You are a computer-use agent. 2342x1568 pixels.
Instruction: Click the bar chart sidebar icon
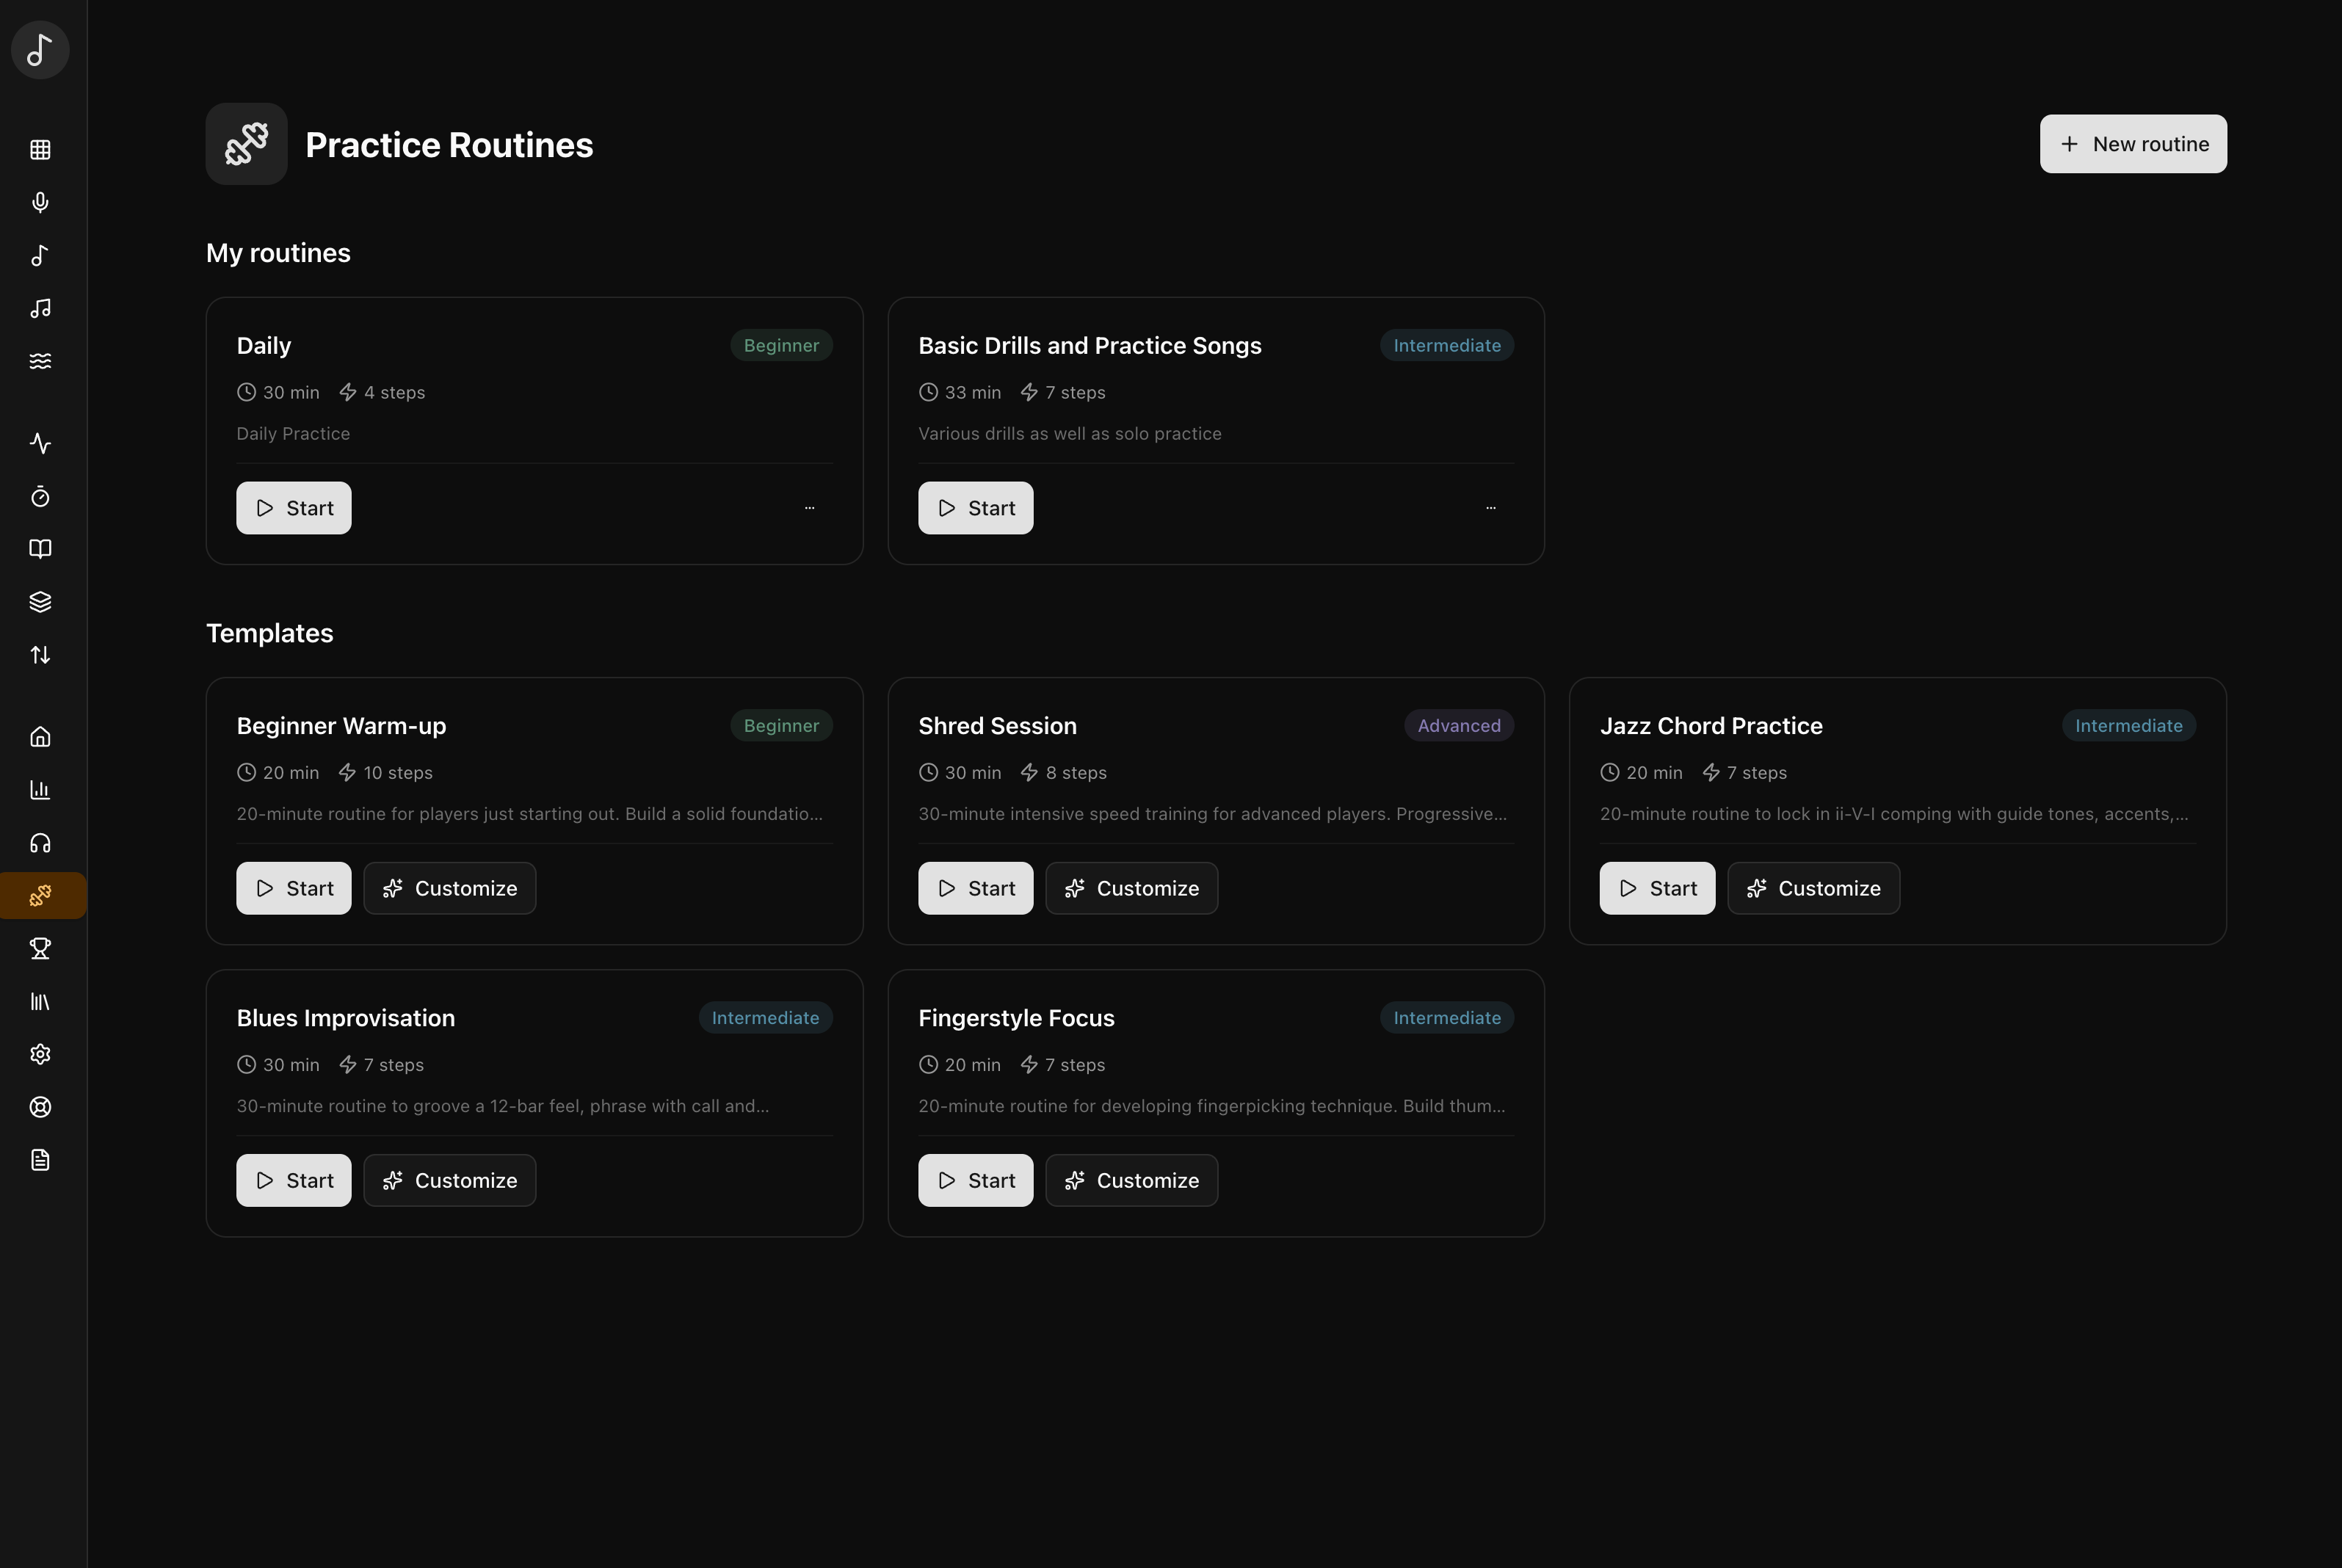(40, 790)
